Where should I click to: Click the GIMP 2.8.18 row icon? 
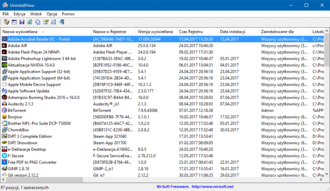4,169
